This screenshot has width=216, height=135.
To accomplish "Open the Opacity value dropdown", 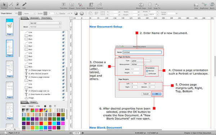I will coord(72,13).
